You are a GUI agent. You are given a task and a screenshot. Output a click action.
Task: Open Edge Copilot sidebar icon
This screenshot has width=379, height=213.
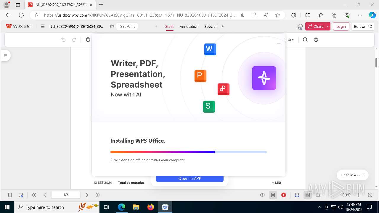[372, 15]
